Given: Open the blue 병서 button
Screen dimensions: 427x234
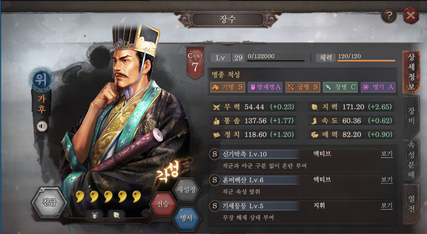Looking at the screenshot, I should tap(186, 218).
